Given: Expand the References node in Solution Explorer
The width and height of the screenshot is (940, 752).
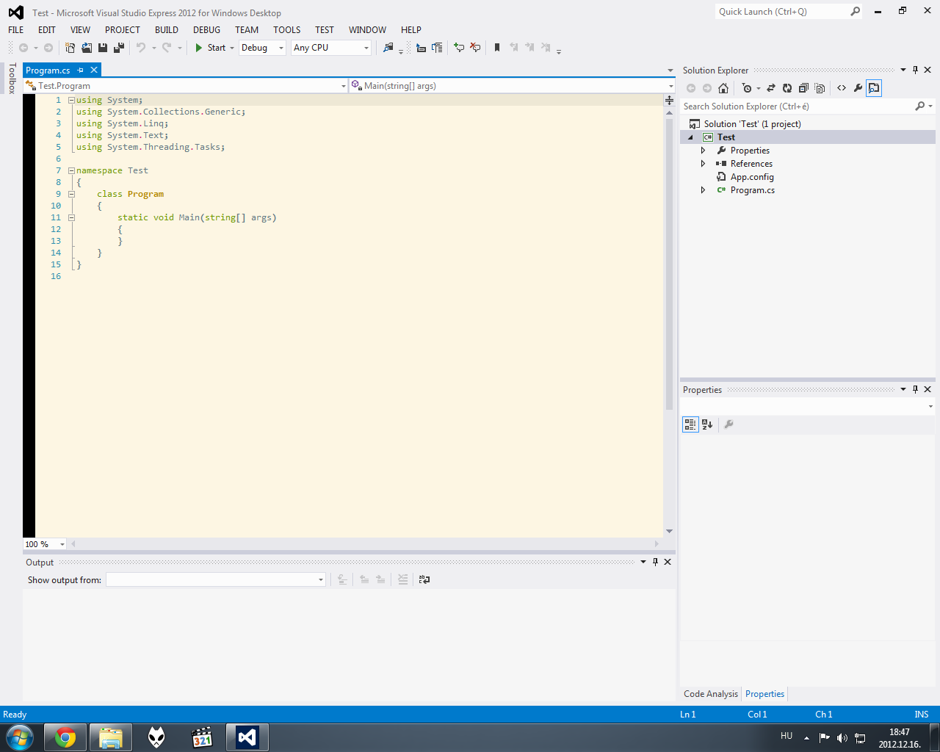Looking at the screenshot, I should 703,164.
